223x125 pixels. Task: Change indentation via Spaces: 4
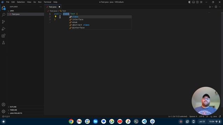tap(193, 117)
